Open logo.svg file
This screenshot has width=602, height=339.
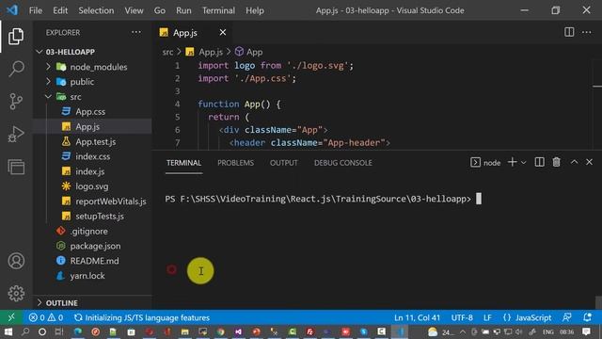click(x=92, y=186)
